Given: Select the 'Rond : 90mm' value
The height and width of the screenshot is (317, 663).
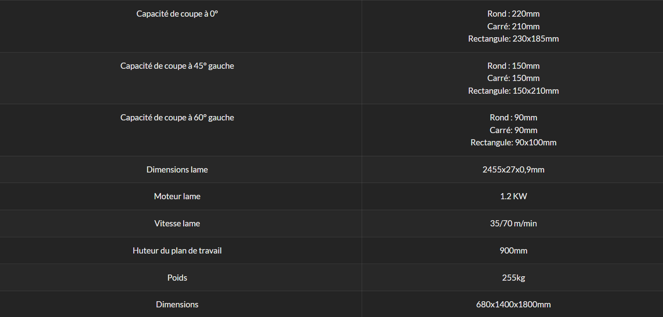Looking at the screenshot, I should click(x=513, y=117).
